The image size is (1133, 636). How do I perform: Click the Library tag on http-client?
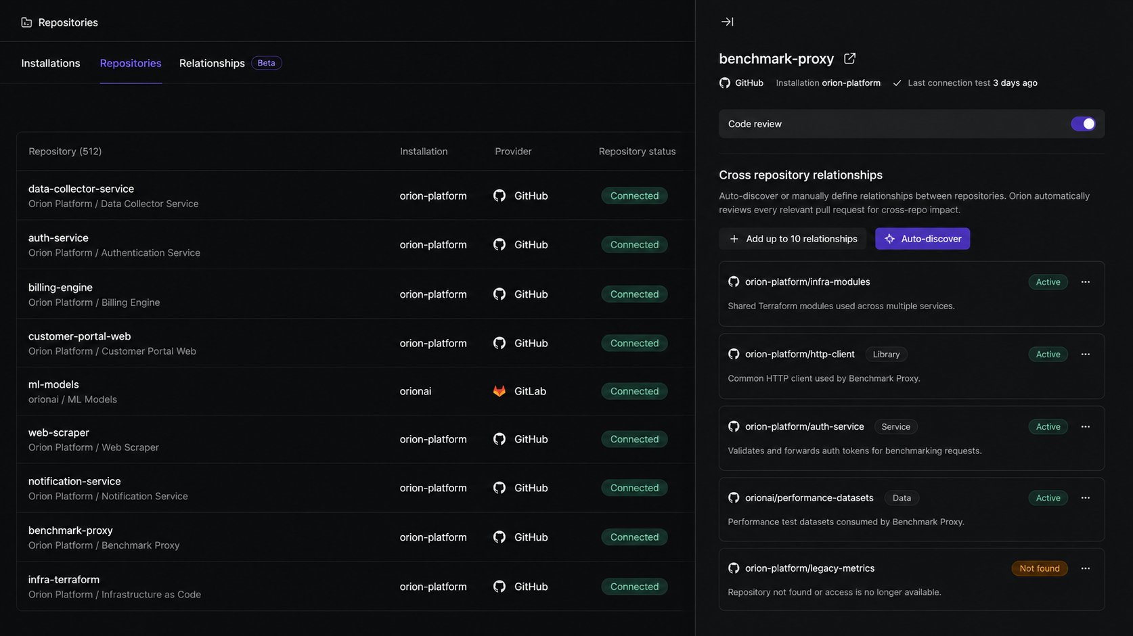point(886,355)
